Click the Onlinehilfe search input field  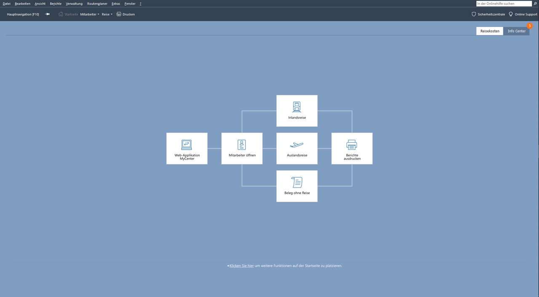pos(504,4)
